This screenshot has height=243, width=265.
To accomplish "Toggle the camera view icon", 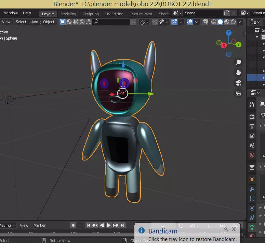I will [x=238, y=83].
